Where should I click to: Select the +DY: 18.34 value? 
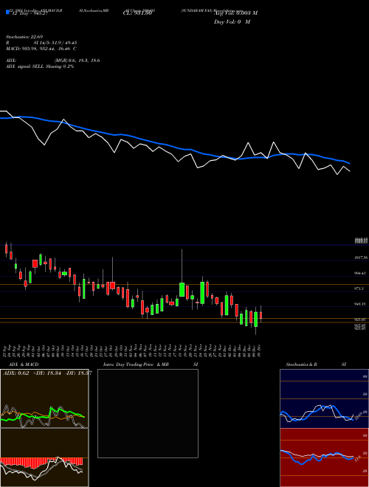(x=46, y=373)
